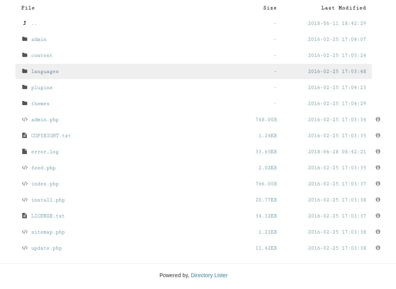The image size is (396, 289).
Task: Open install.php file link
Action: 48,200
